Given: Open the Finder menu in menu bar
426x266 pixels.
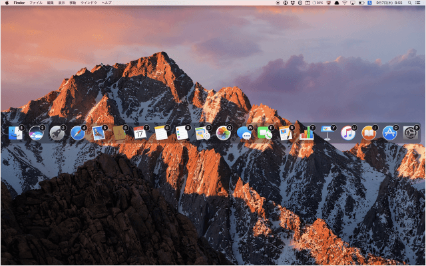Looking at the screenshot, I should point(19,3).
